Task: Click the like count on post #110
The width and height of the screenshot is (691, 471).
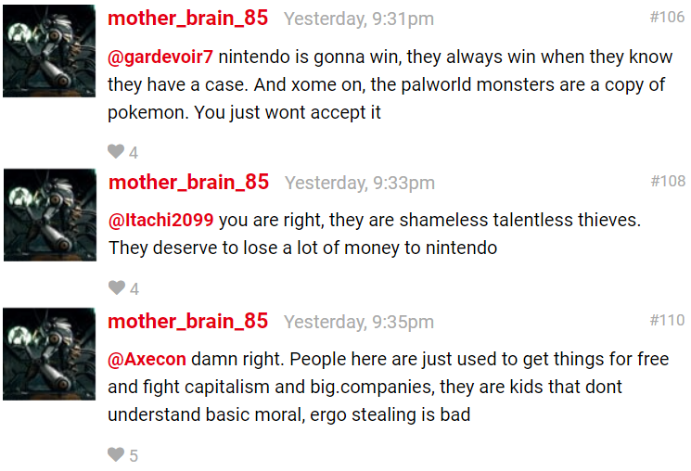Action: click(x=134, y=455)
